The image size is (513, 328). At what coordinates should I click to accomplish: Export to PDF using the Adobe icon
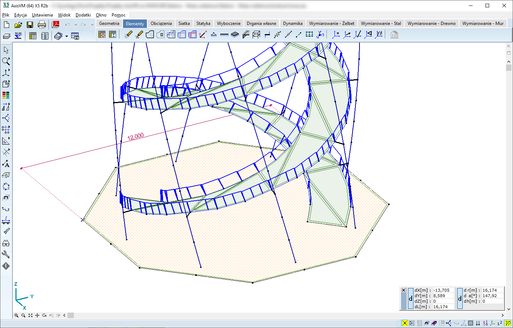[x=55, y=25]
